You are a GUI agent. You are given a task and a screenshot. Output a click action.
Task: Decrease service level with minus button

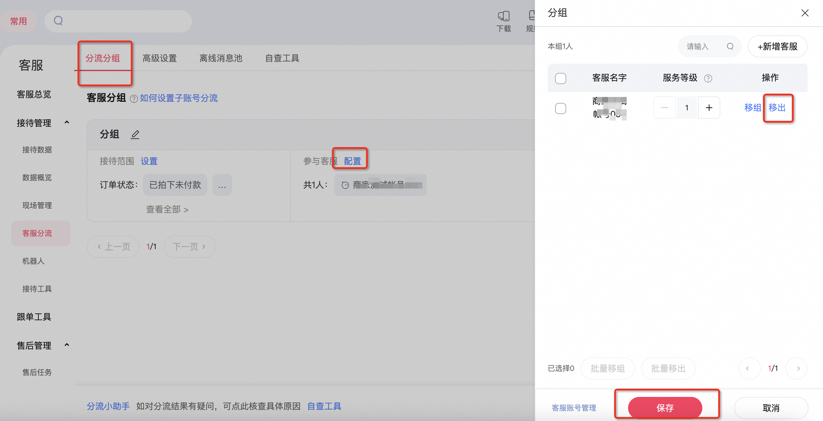pos(665,108)
